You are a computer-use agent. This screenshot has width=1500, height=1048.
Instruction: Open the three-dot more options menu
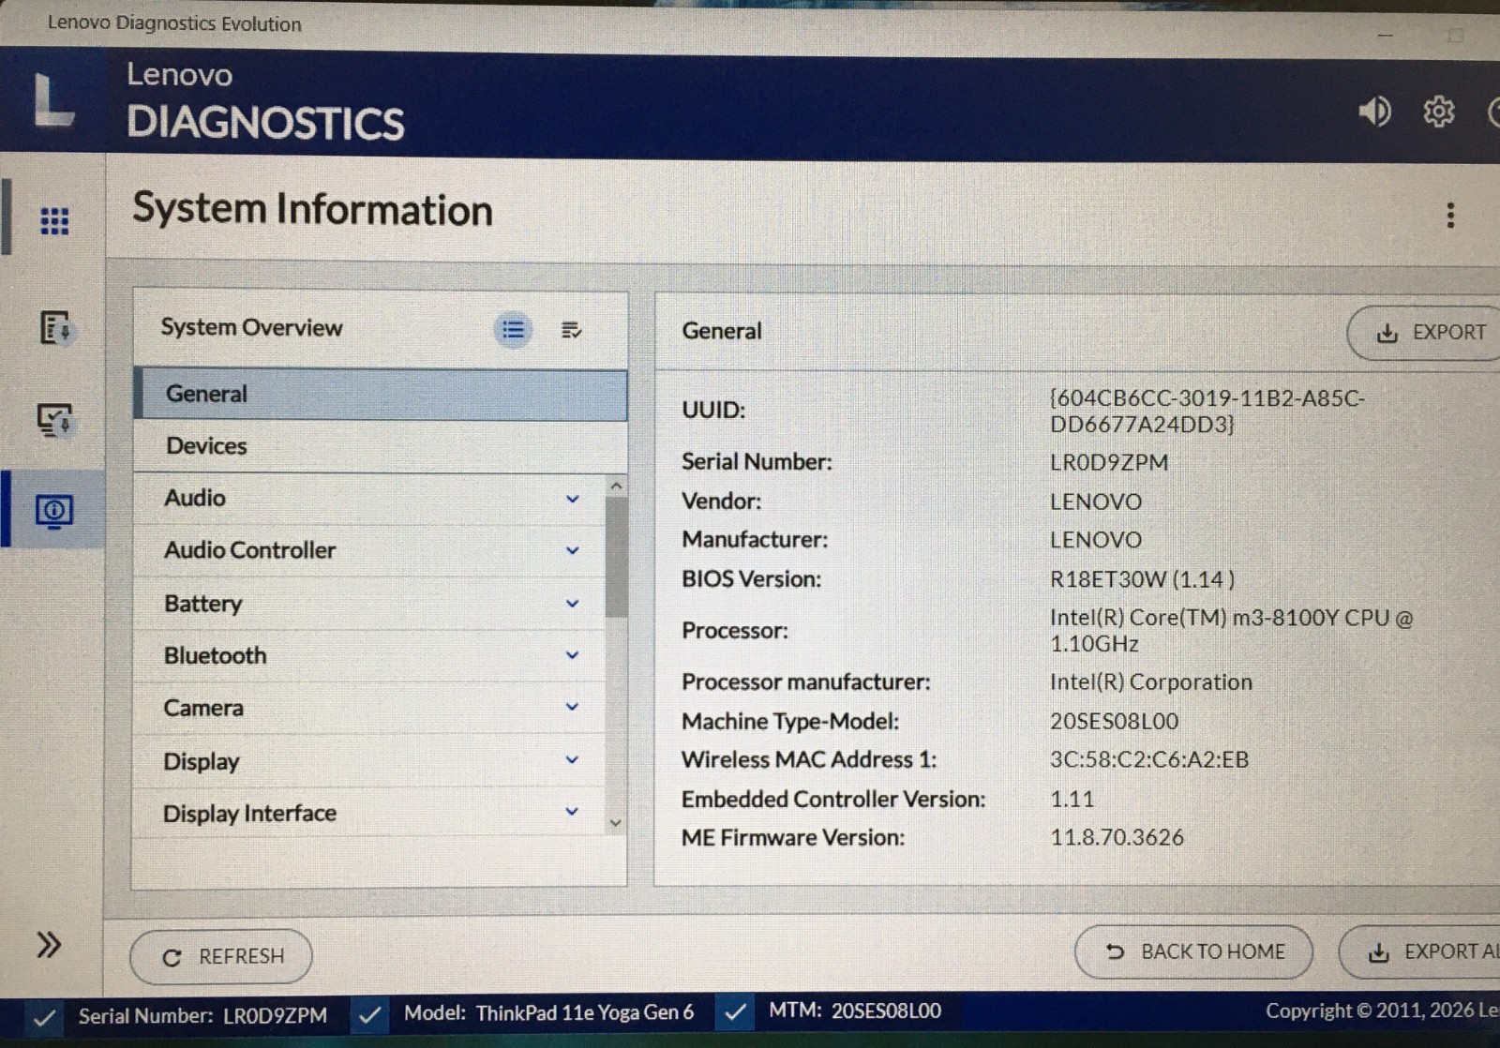tap(1450, 216)
